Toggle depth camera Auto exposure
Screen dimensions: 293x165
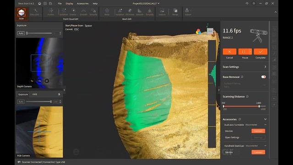pos(21,33)
